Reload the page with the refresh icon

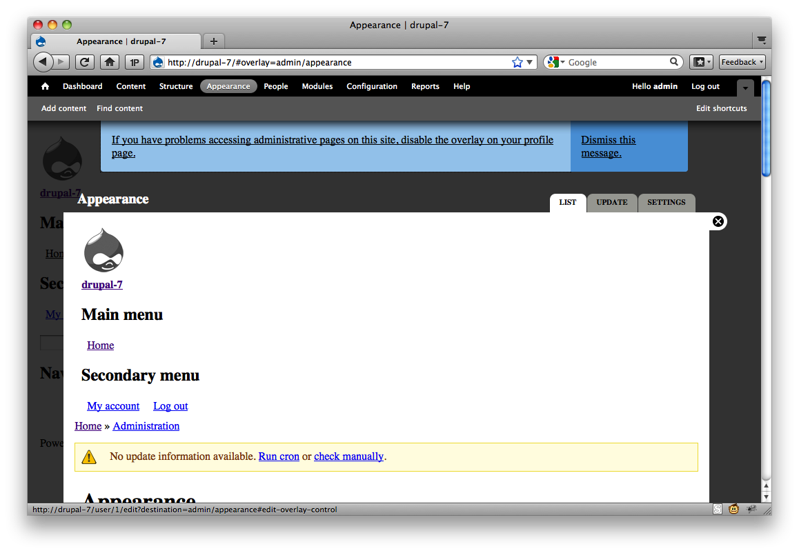(x=85, y=62)
